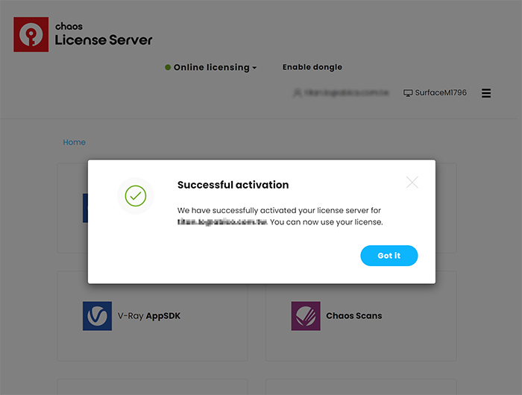This screenshot has height=395, width=522.
Task: Click the V-Ray AppSDK blue icon
Action: coord(97,316)
